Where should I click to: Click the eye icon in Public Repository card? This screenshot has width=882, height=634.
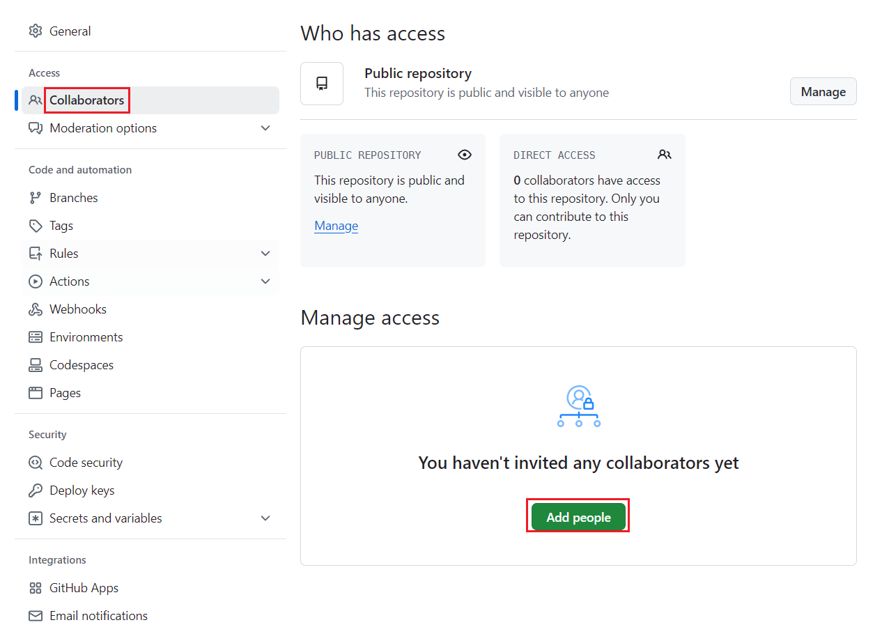pyautogui.click(x=465, y=155)
